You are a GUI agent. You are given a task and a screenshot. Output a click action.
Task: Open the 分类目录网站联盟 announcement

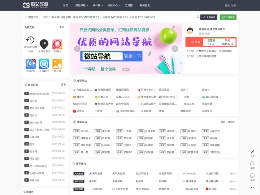tap(206, 56)
